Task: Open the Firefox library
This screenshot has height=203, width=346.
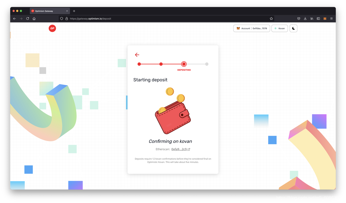Action: coord(312,19)
